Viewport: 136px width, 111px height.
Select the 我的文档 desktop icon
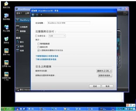pos(6,5)
